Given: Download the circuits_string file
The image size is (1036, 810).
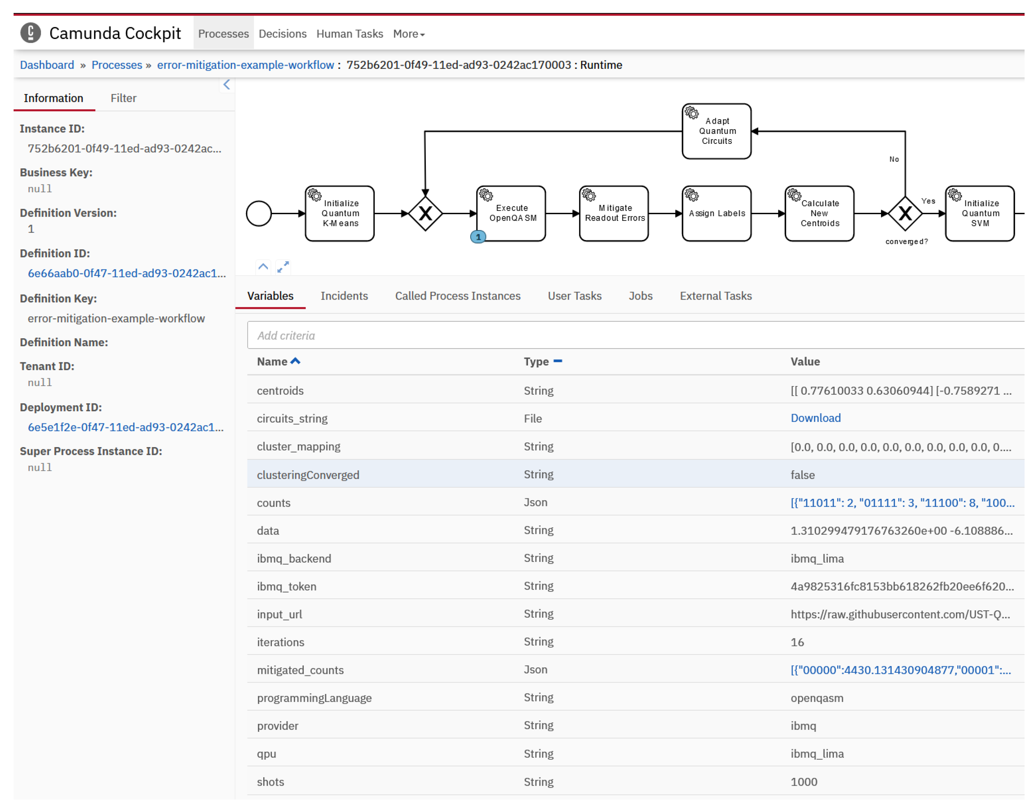Looking at the screenshot, I should click(x=815, y=418).
